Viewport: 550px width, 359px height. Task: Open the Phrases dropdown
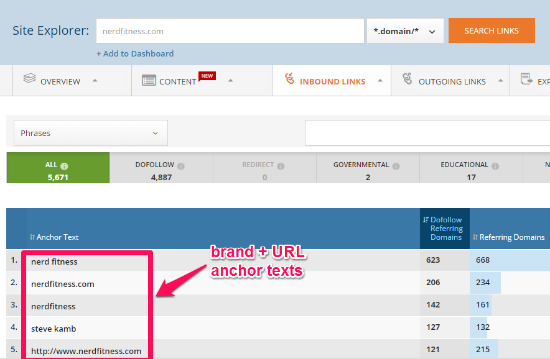pyautogui.click(x=90, y=133)
